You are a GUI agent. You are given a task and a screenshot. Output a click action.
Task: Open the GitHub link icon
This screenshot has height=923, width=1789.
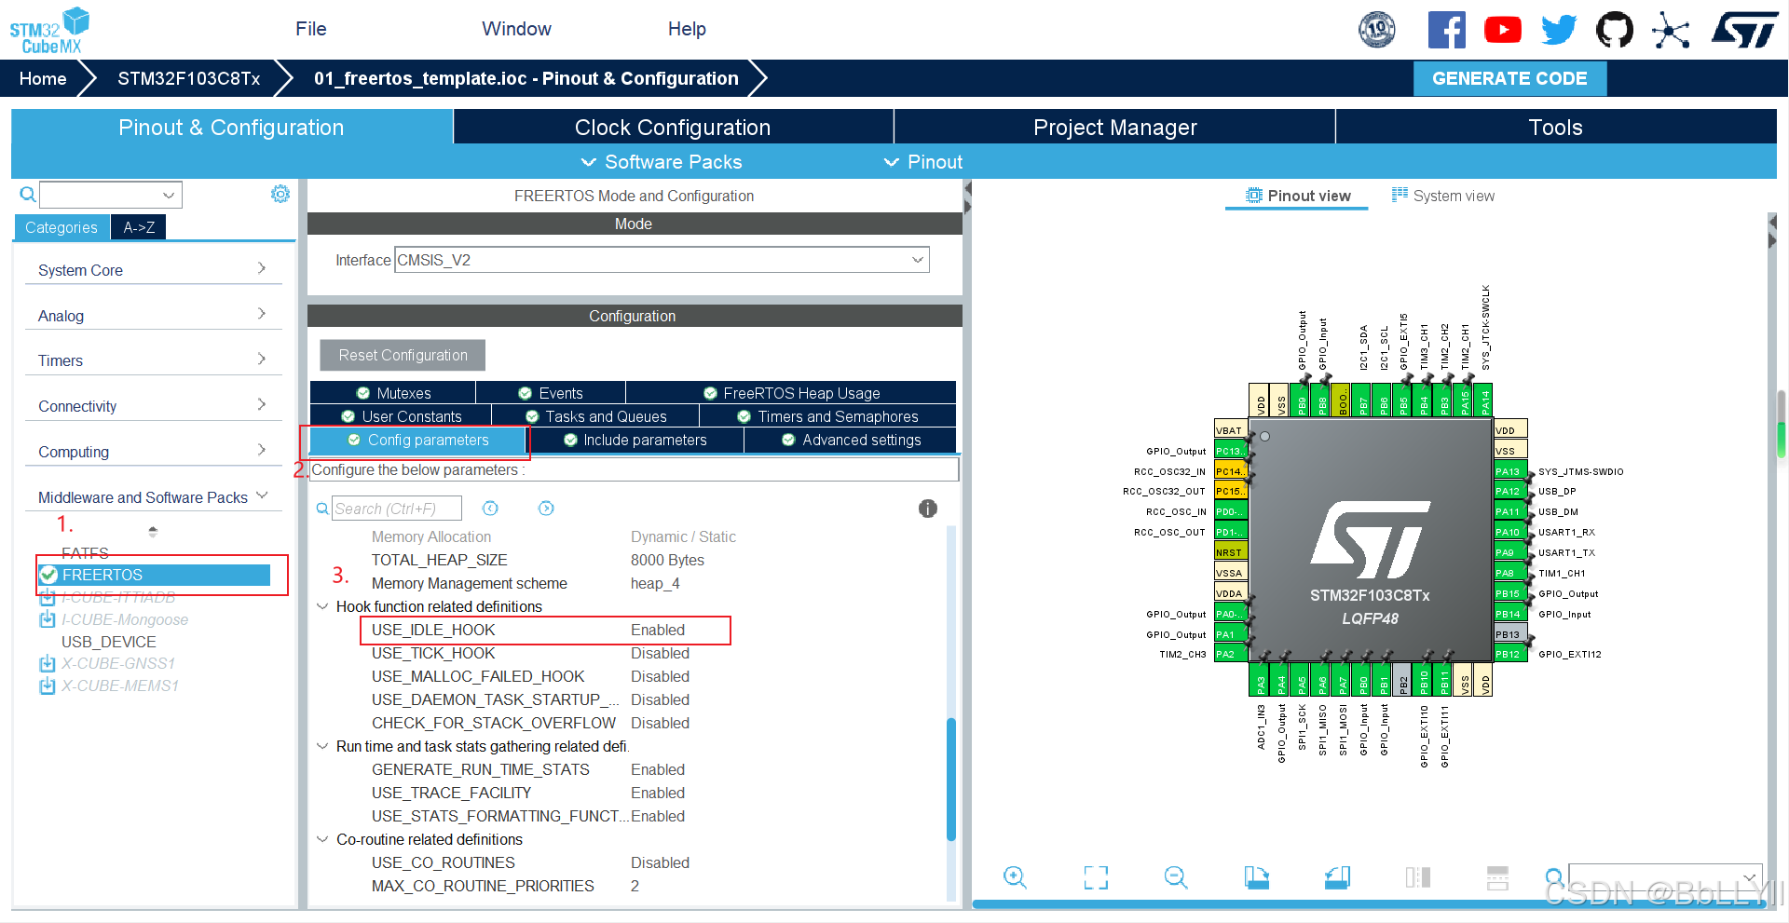point(1614,30)
